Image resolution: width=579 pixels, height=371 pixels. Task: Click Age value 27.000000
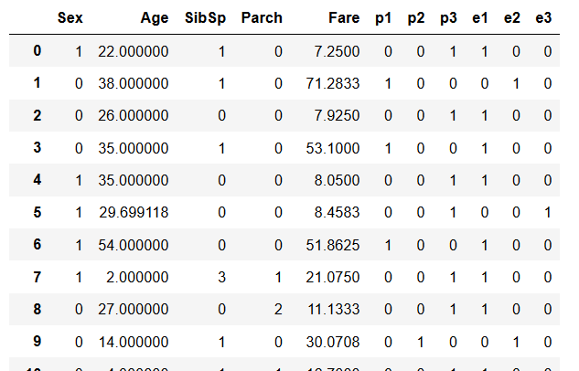(x=134, y=309)
